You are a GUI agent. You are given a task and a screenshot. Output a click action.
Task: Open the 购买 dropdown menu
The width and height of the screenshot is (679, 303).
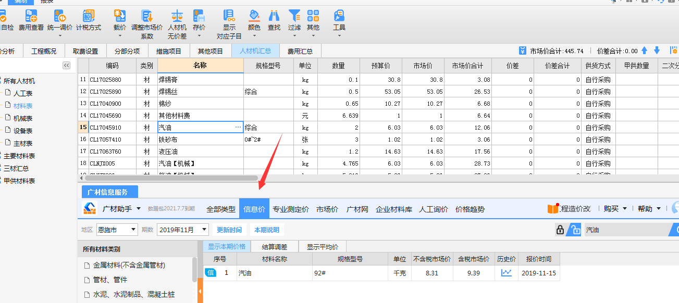click(615, 209)
